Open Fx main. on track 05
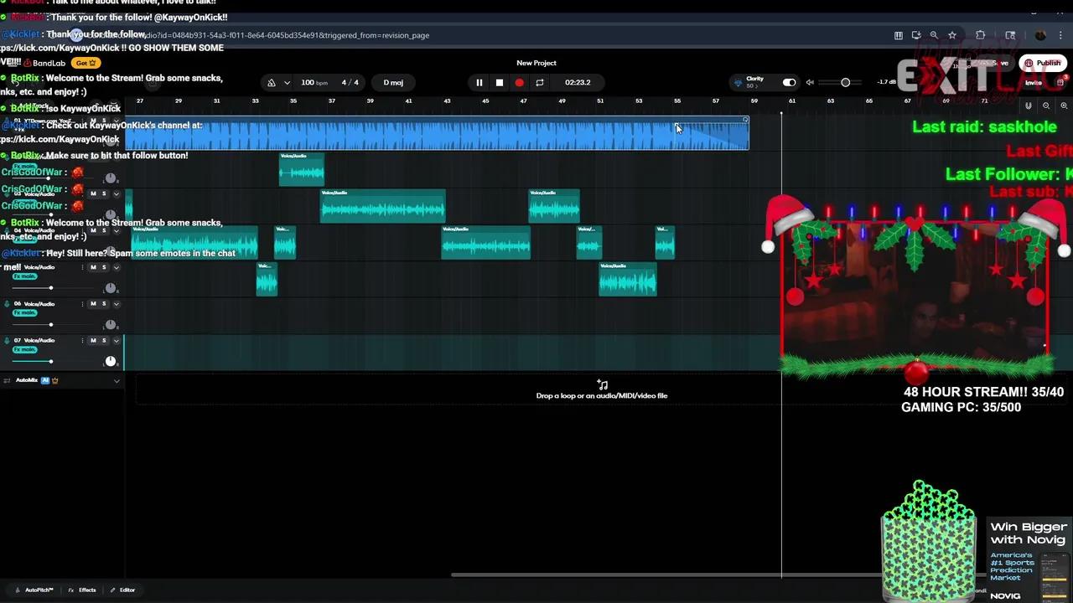 click(25, 276)
